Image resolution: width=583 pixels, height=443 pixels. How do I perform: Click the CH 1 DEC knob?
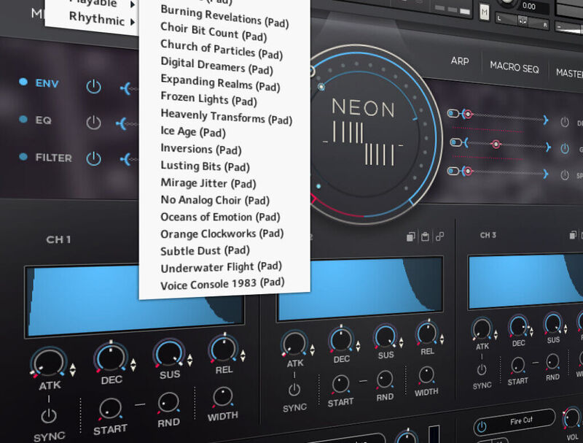point(111,357)
